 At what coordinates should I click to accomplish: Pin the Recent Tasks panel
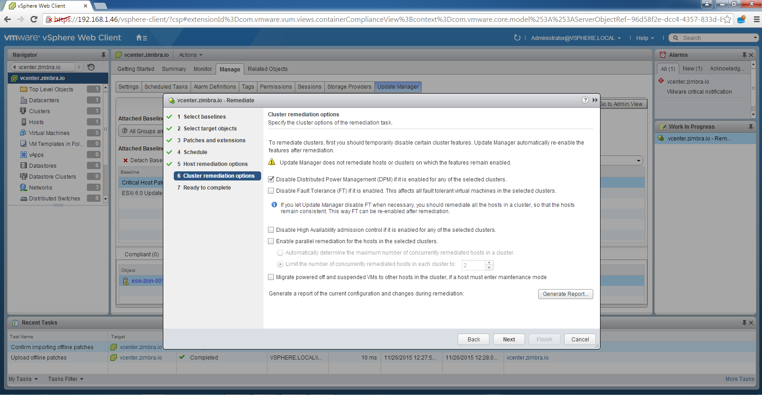click(x=744, y=323)
